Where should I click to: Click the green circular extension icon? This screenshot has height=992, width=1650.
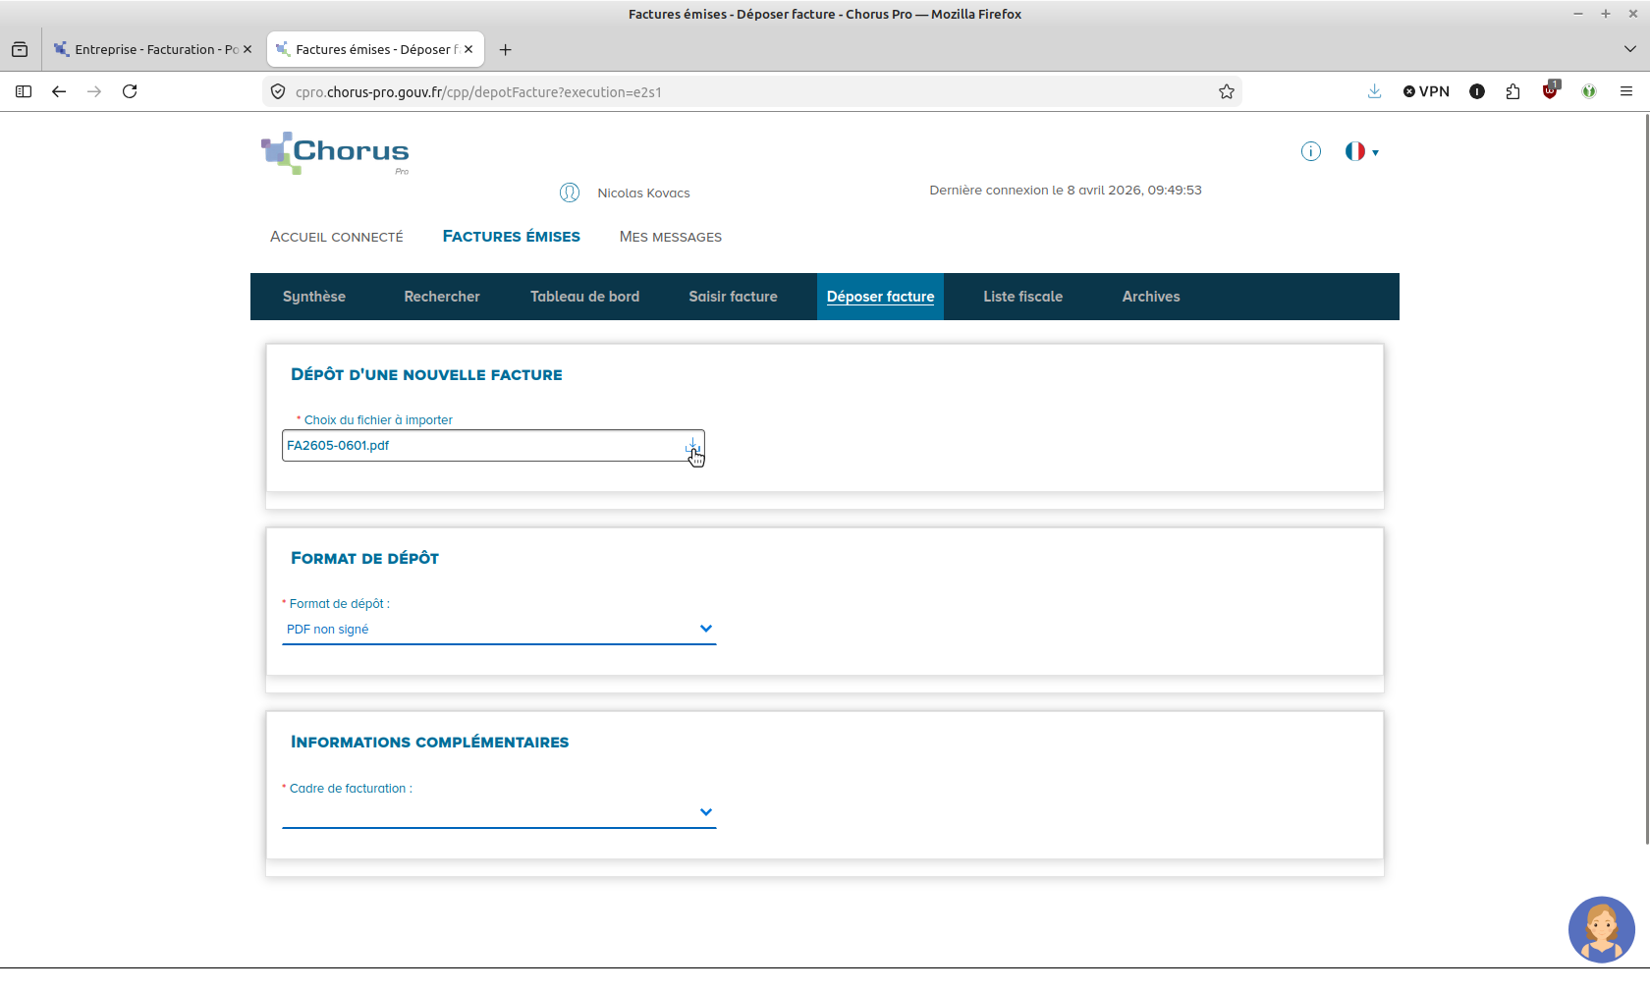(1589, 91)
